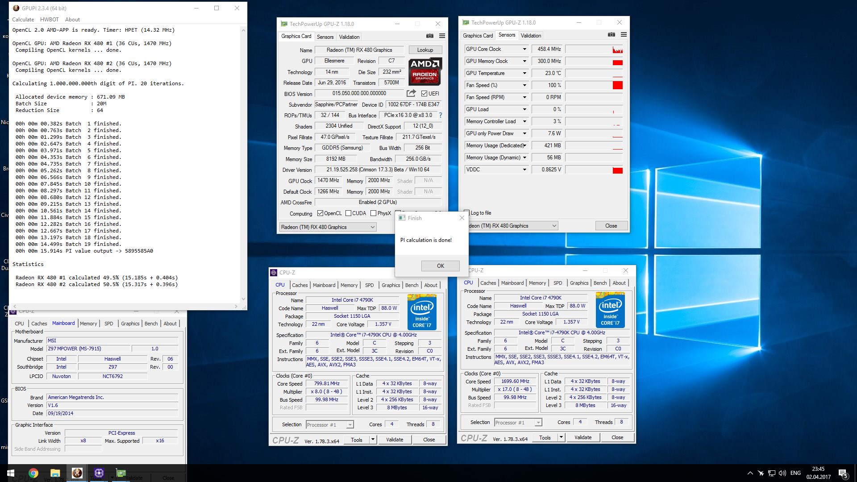Click the GPUPI horizontal scrollbar
857x482 pixels.
coord(125,307)
